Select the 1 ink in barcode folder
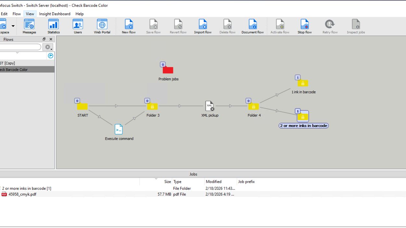Viewport: 406px width, 228px height. pos(303,83)
